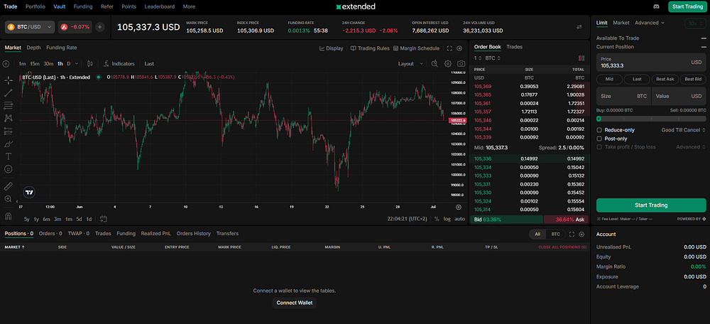Enable the Post-only checkbox
This screenshot has width=710, height=324.
599,139
